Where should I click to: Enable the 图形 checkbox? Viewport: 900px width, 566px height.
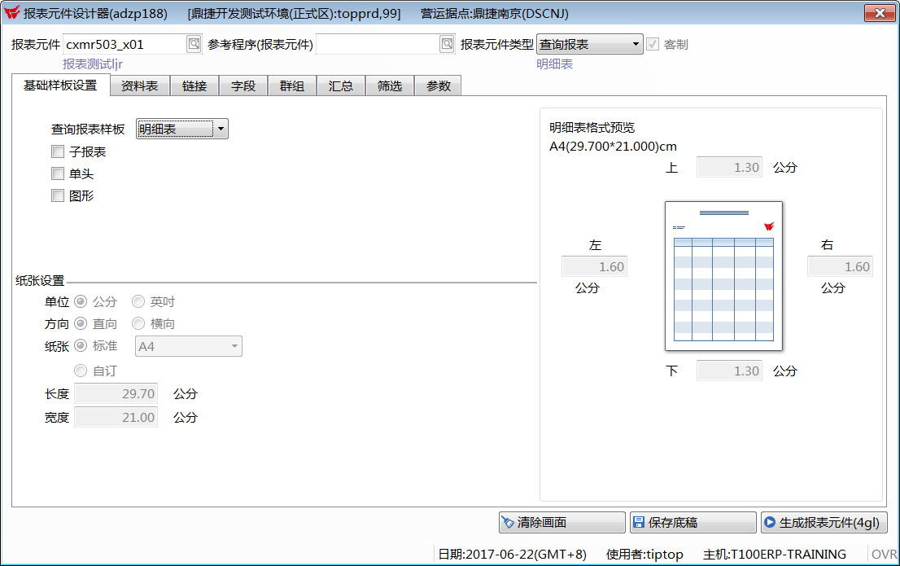[x=58, y=196]
